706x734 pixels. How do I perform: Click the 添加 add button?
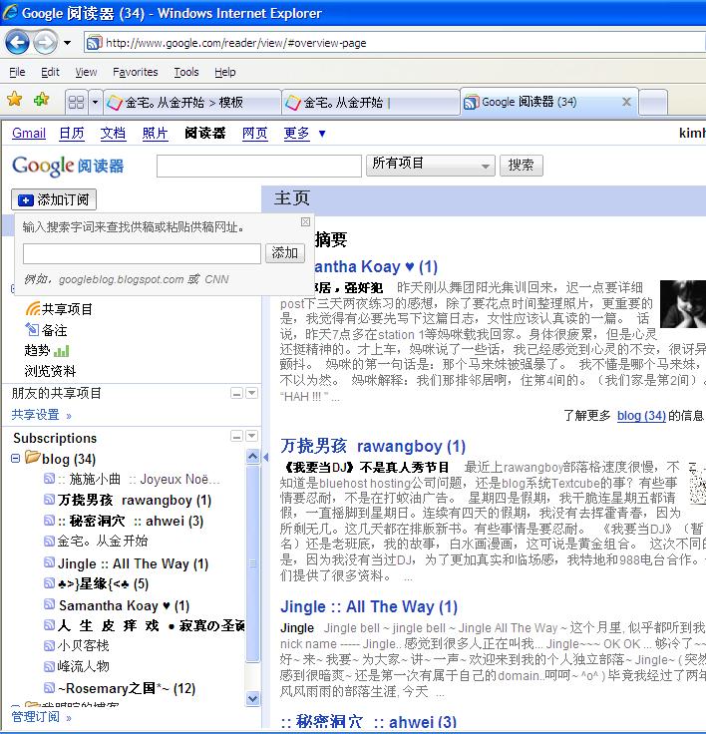285,253
